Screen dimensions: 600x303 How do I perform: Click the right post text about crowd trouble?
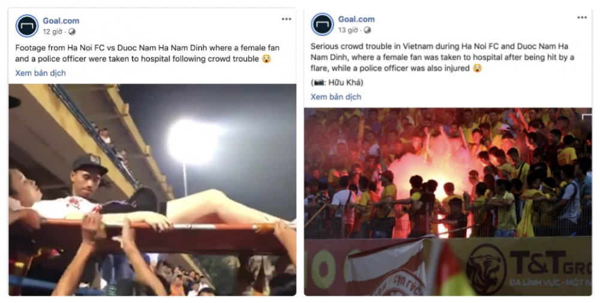coord(442,57)
